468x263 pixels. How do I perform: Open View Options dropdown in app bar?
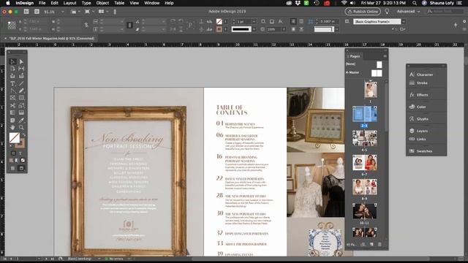tap(75, 12)
